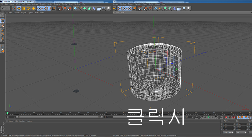Open Panel menu in right window viewport

click(123, 13)
